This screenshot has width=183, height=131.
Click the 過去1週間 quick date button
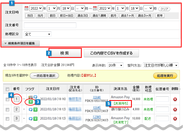[99, 16]
